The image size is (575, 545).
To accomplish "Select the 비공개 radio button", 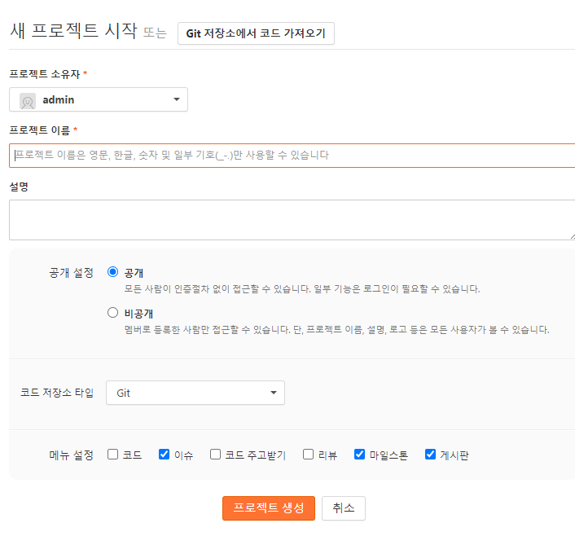I will click(x=112, y=313).
